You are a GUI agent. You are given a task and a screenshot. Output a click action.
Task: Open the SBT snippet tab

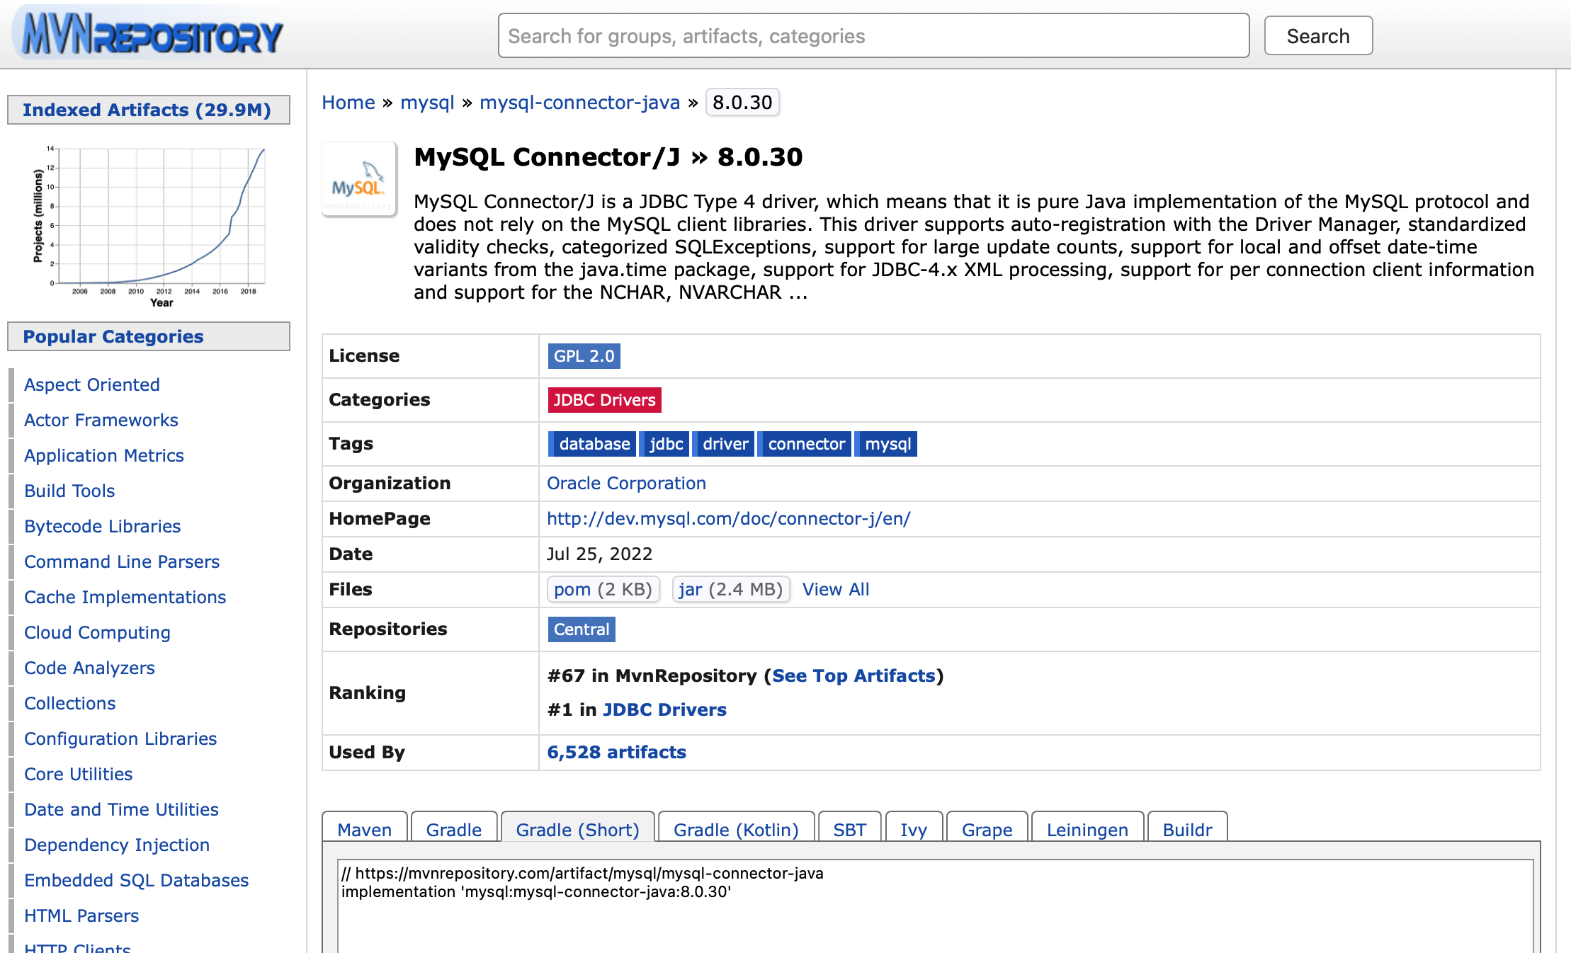pyautogui.click(x=850, y=829)
